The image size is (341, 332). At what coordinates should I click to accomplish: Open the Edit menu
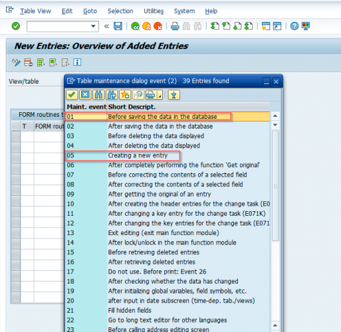pyautogui.click(x=67, y=11)
